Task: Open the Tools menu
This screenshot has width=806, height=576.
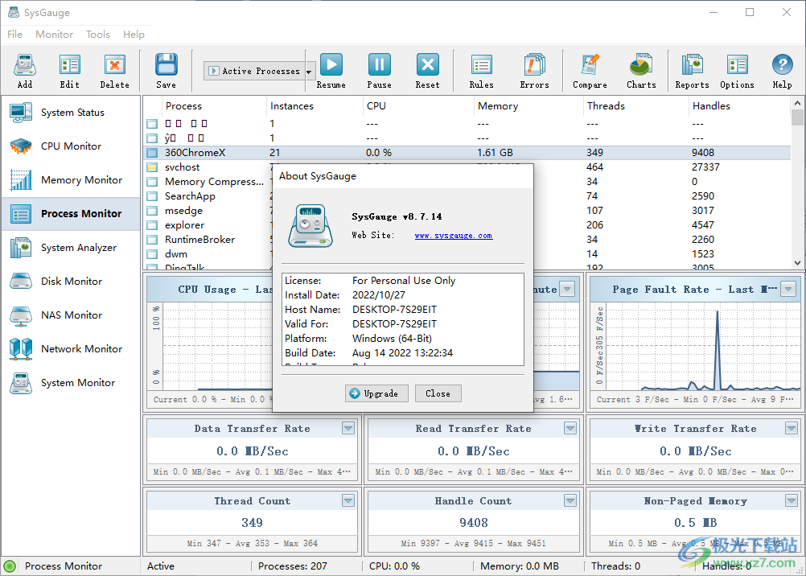Action: pos(97,35)
